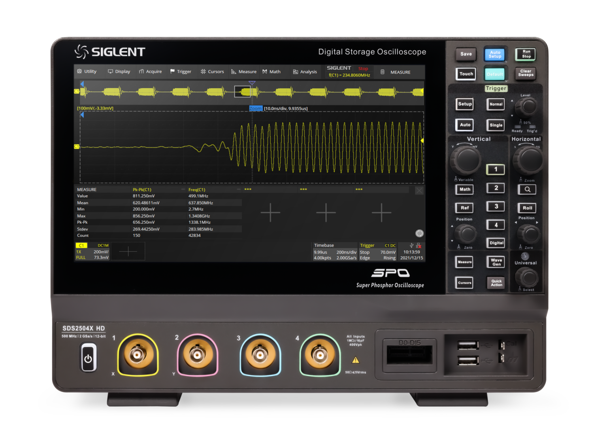This screenshot has height=443, width=607.
Task: Expand the Analysis menu
Action: (305, 72)
